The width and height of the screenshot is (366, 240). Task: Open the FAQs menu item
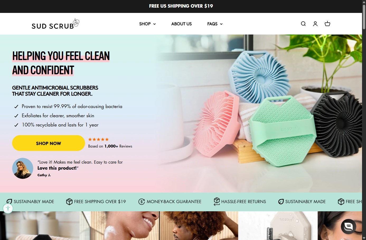[x=212, y=24]
